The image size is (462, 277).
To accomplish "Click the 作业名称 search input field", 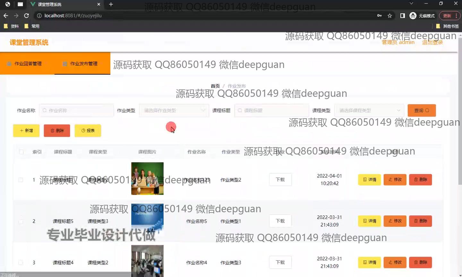I will pos(77,111).
